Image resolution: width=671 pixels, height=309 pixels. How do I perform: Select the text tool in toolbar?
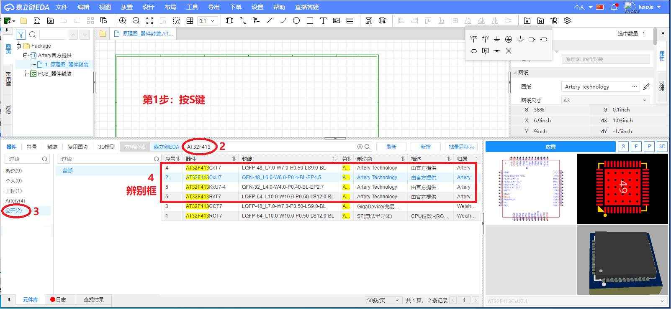click(x=323, y=21)
